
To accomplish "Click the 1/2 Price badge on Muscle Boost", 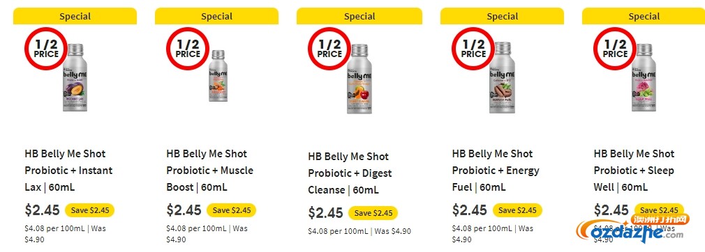I will 188,49.
